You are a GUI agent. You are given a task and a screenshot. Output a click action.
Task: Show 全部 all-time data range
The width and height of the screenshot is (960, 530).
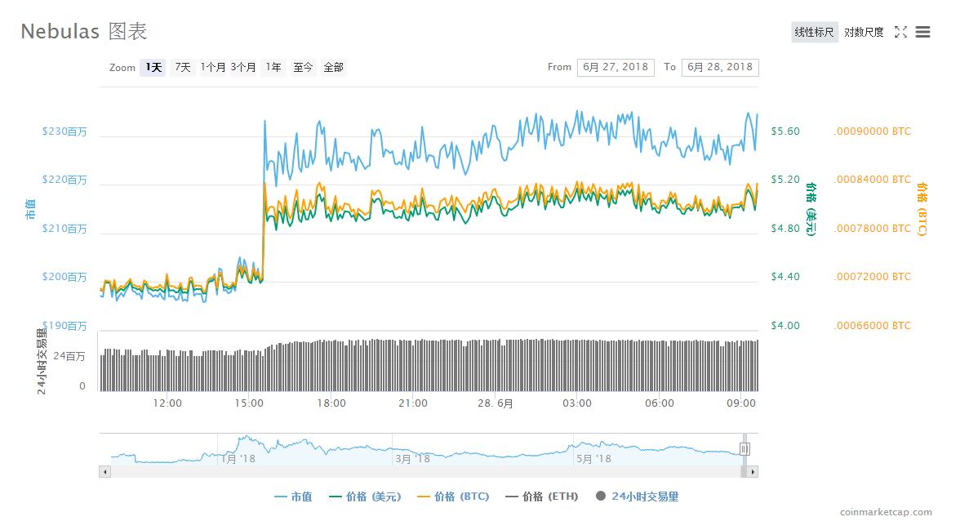coord(333,68)
